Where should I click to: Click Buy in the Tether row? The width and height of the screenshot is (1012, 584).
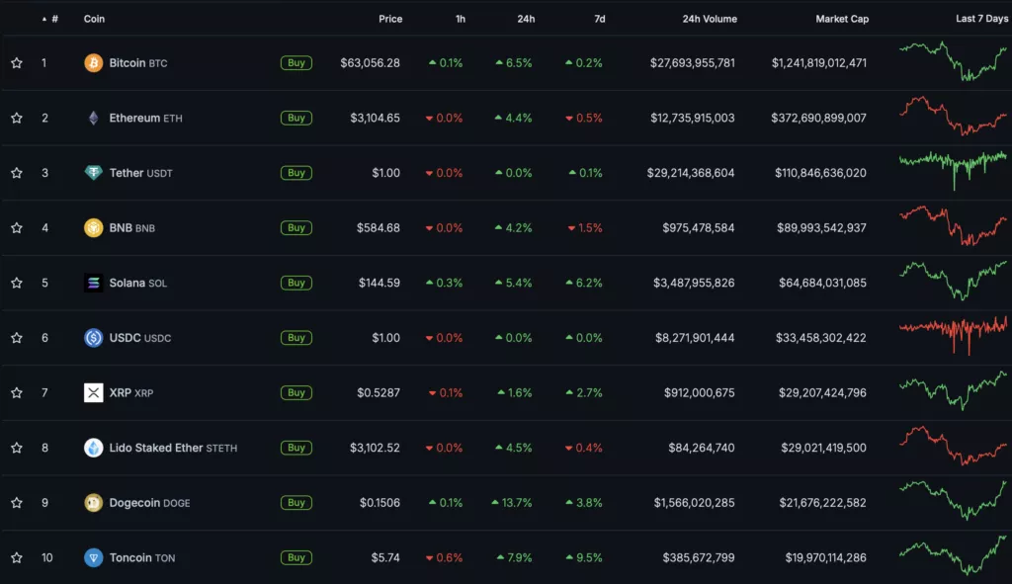(x=296, y=172)
